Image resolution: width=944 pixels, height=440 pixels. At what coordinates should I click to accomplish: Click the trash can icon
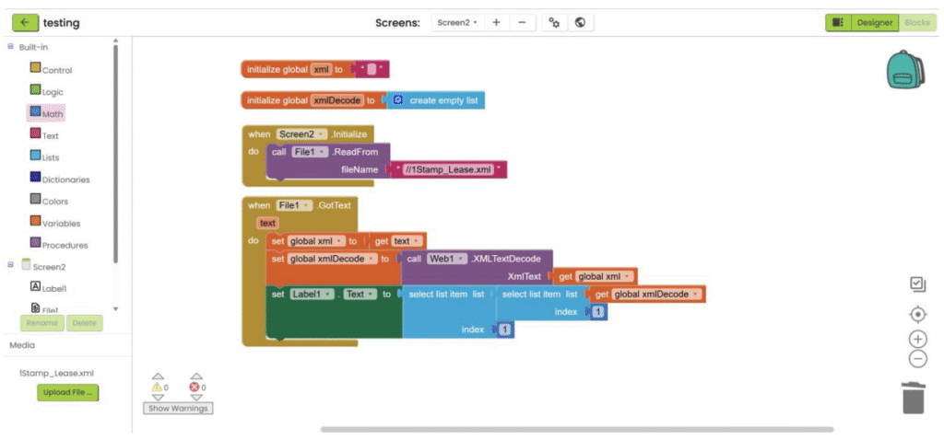point(912,398)
